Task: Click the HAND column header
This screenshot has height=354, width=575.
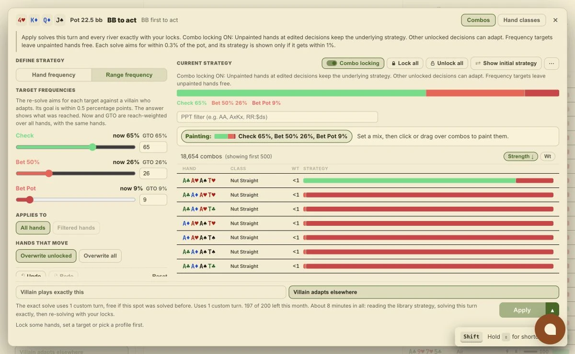Action: click(189, 169)
